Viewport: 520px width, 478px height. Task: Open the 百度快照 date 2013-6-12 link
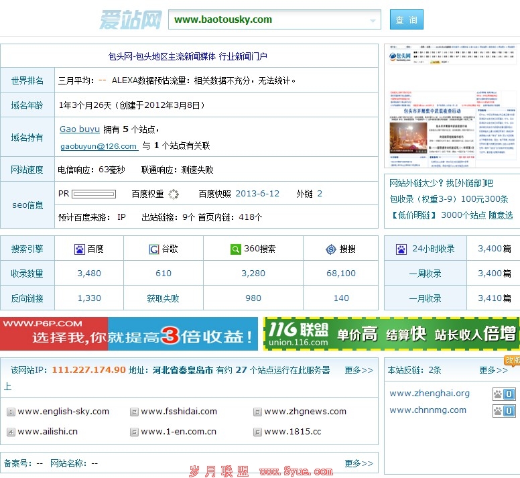pos(257,194)
